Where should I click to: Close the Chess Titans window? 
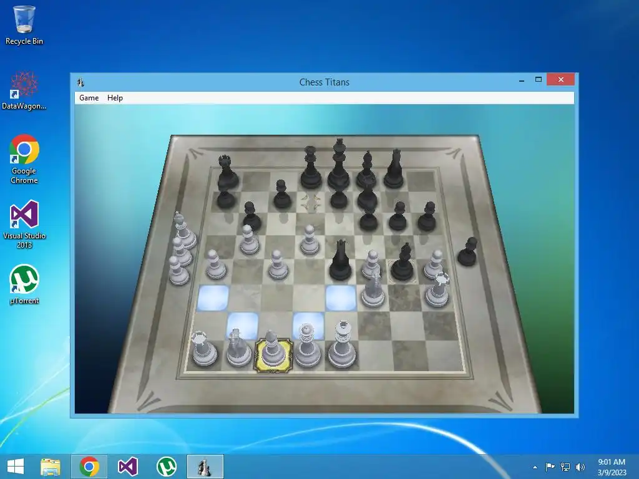(561, 79)
